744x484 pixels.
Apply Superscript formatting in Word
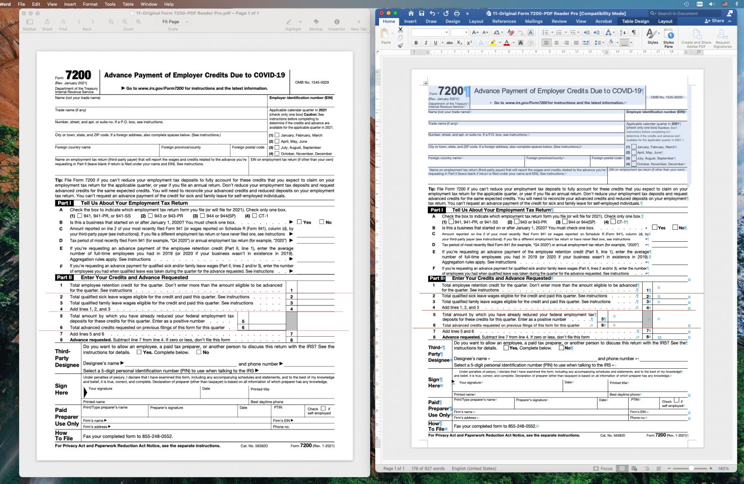coord(469,43)
